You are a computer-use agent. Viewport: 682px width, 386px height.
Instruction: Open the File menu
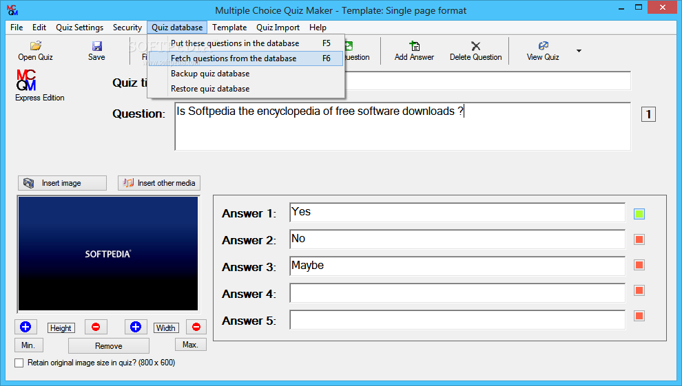coord(17,28)
